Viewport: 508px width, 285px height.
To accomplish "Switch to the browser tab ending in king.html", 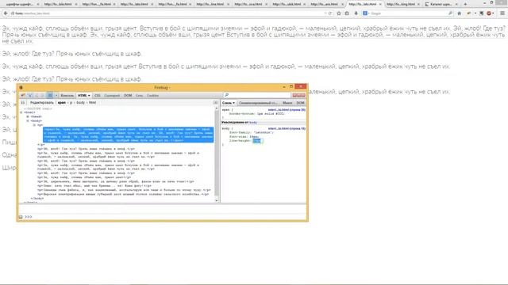I will click(403, 4).
